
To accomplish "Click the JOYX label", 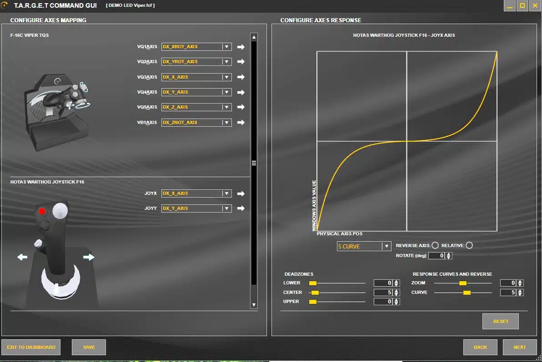I will [x=151, y=193].
